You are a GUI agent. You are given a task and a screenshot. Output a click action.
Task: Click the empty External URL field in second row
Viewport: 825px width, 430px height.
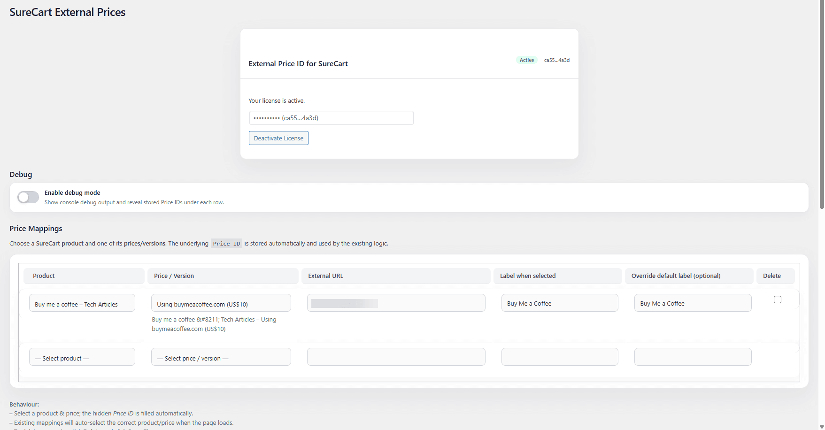[x=396, y=357]
